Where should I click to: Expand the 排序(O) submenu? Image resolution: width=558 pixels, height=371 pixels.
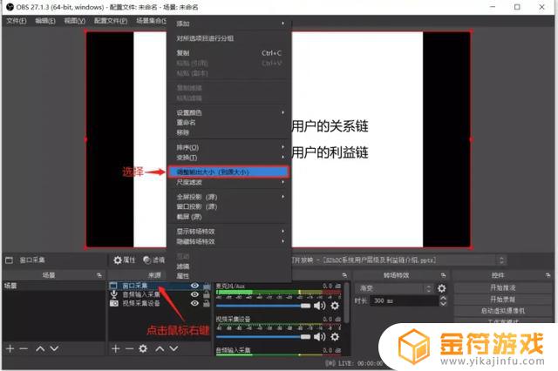[228, 147]
